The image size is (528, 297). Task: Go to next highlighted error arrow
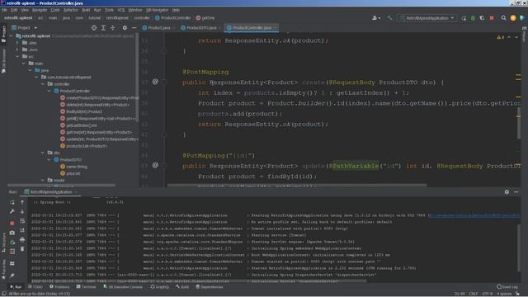click(x=516, y=37)
